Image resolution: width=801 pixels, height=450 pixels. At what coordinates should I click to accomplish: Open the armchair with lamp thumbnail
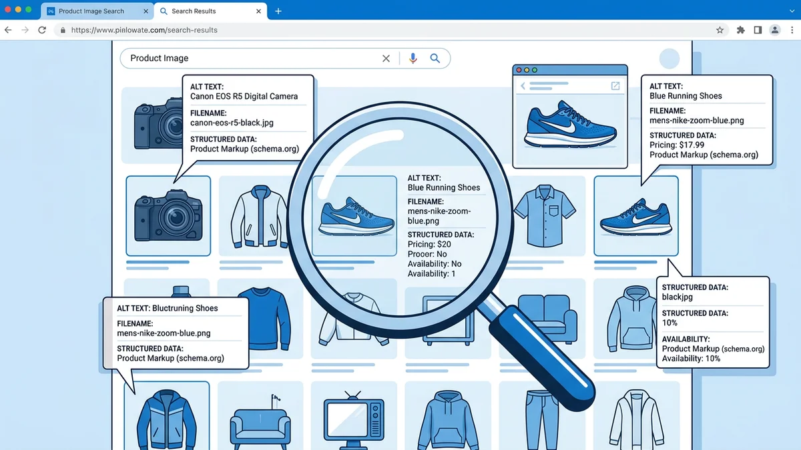pyautogui.click(x=260, y=416)
